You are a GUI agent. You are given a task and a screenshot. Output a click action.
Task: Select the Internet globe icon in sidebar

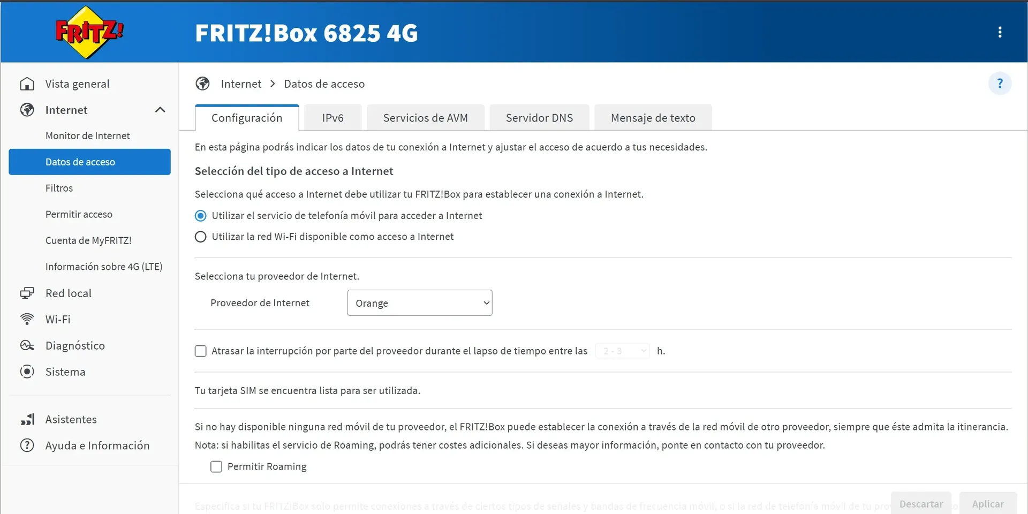tap(27, 110)
